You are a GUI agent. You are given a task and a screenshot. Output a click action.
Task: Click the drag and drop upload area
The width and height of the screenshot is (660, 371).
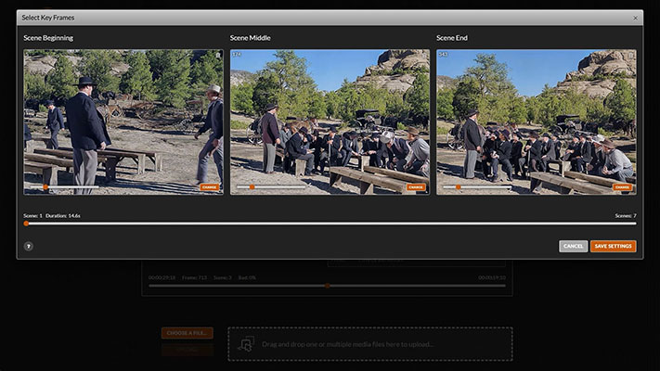(x=370, y=344)
